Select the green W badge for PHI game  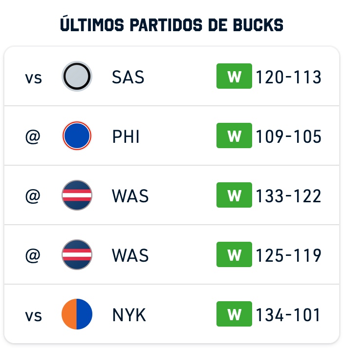234,135
